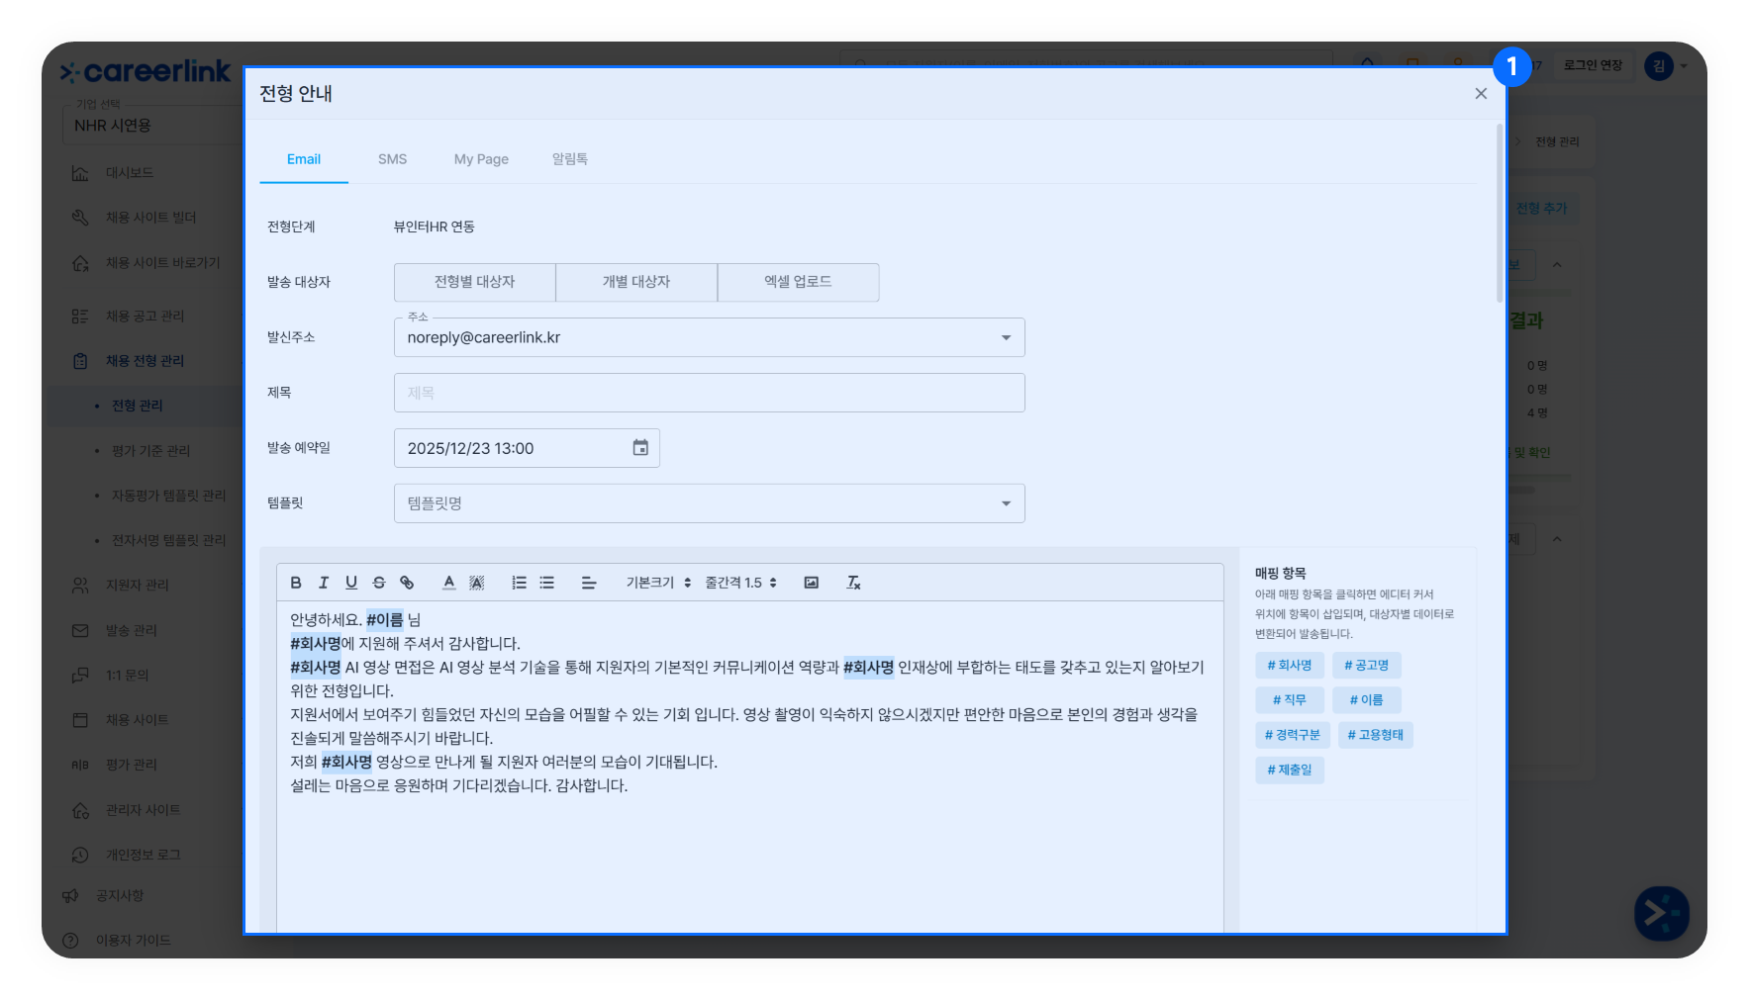Open 자동평가 템플릿 관리 in the sidebar
1749x1000 pixels.
pos(168,496)
